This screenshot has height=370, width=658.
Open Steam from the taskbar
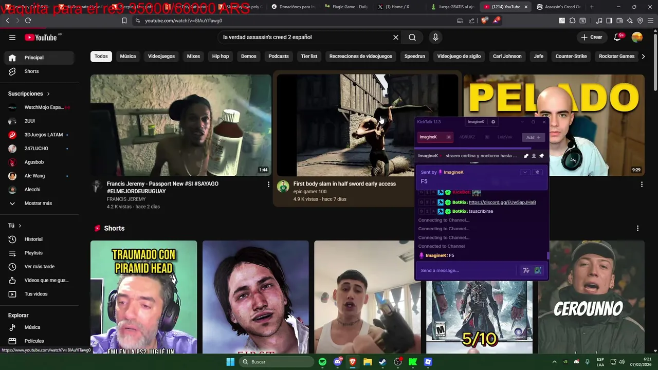tap(382, 362)
